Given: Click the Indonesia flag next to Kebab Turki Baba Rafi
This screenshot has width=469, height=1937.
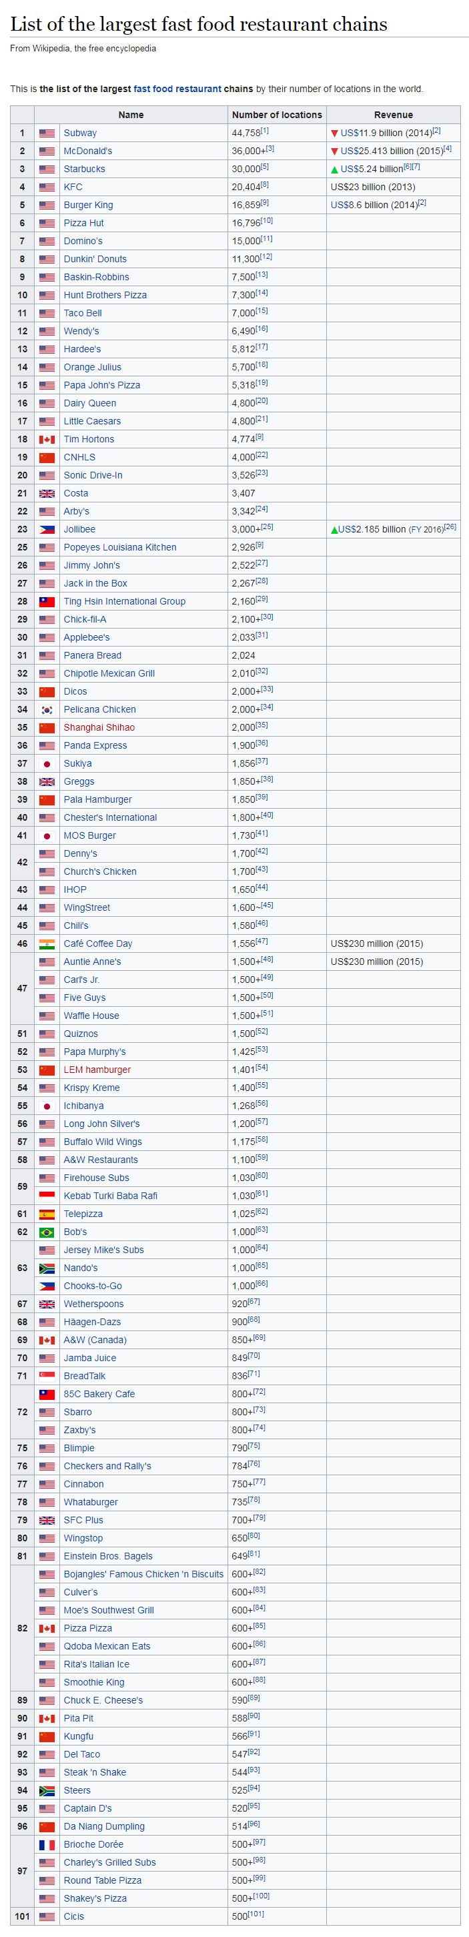Looking at the screenshot, I should pyautogui.click(x=47, y=1196).
